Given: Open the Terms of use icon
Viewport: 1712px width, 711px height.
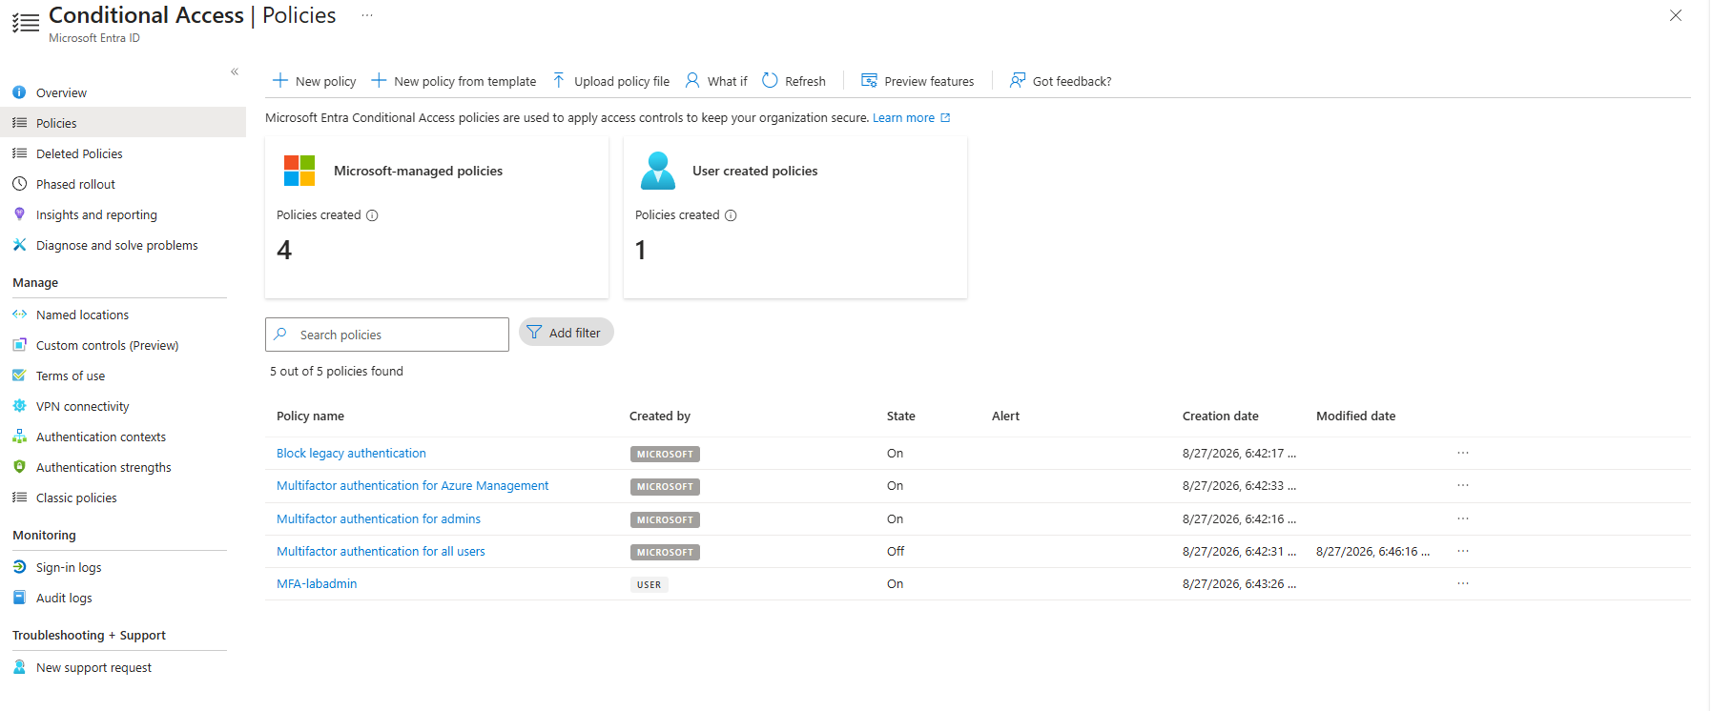Looking at the screenshot, I should tap(19, 376).
